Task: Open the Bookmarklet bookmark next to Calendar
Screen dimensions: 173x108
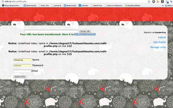Action: click(70, 5)
